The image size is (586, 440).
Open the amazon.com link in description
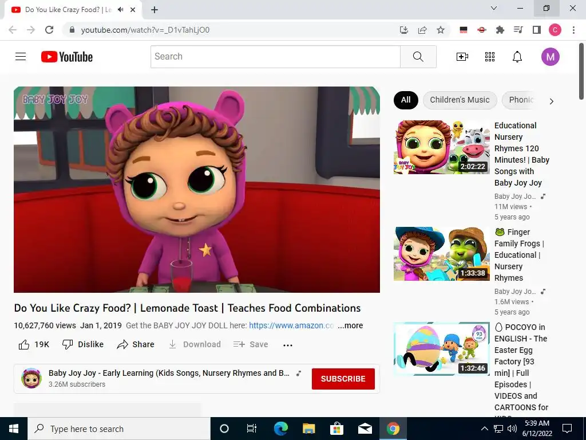291,325
